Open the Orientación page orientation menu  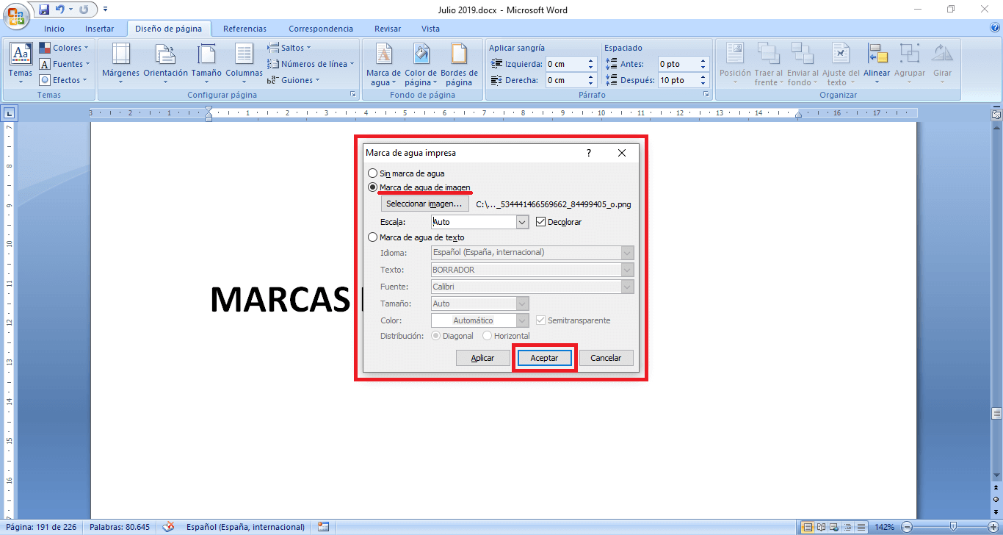[x=165, y=64]
